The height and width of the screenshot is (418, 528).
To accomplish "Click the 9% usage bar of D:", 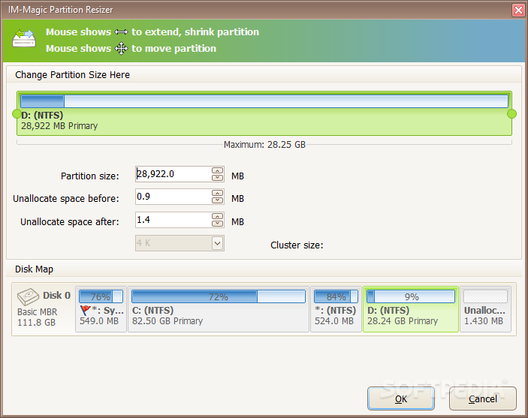I will pos(411,296).
